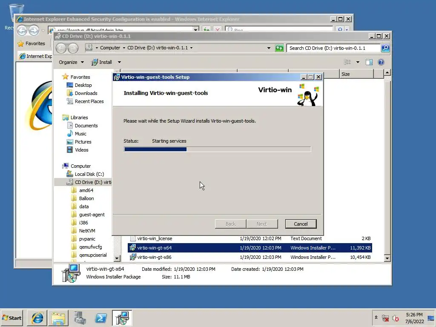Cancel the Virtio-win-guest-tools installation
Viewport: 436px width, 327px height.
(x=301, y=224)
